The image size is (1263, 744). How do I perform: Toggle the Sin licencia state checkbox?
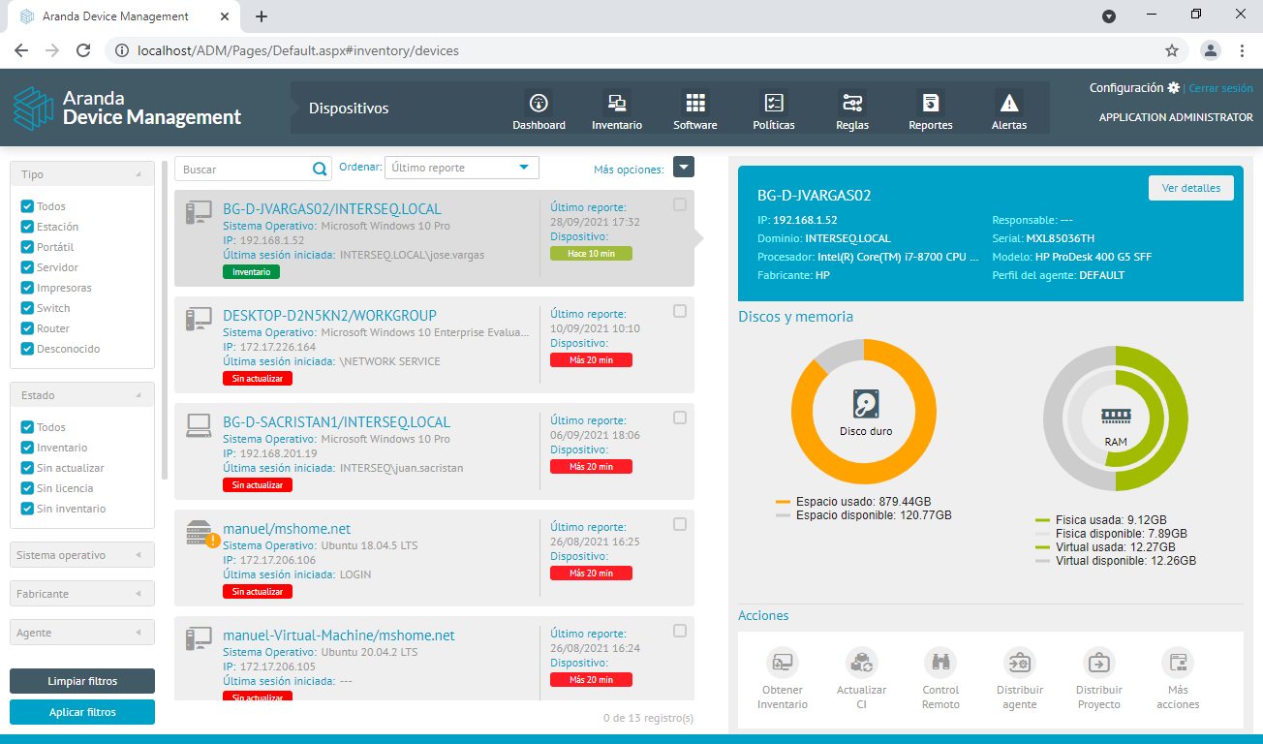click(28, 488)
